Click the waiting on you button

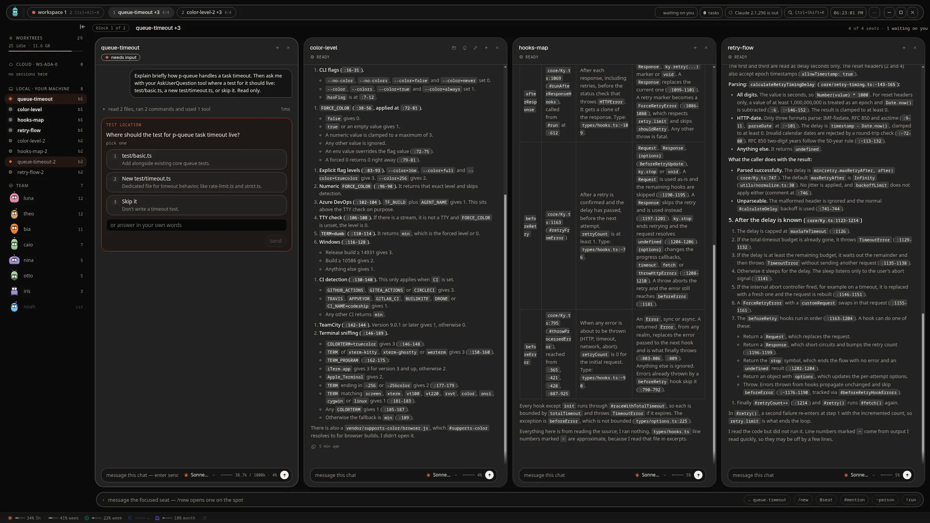676,12
